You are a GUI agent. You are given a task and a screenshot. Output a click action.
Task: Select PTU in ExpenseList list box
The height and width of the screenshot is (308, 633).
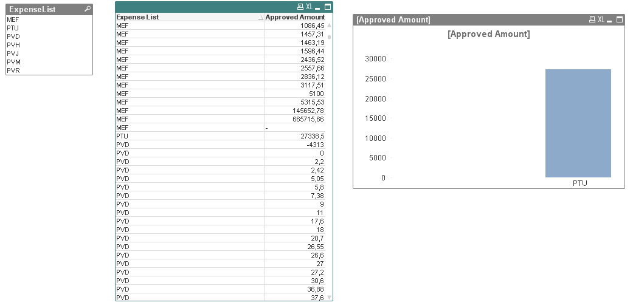[49, 28]
